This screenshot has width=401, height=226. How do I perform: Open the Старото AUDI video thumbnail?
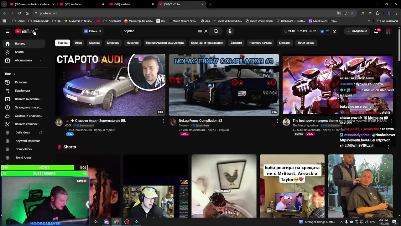110,85
